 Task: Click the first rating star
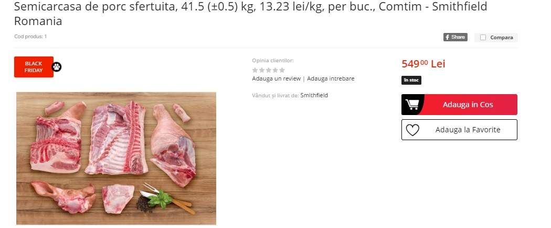(x=255, y=70)
